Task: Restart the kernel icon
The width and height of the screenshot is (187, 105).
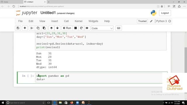Action: [81, 28]
